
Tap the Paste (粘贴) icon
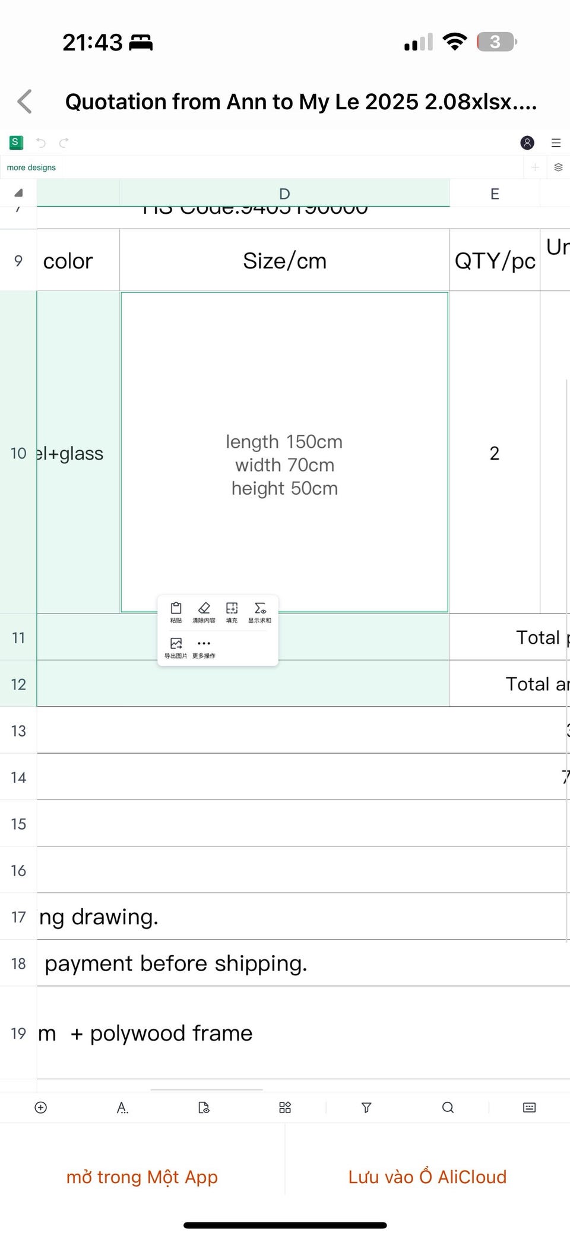(x=176, y=612)
